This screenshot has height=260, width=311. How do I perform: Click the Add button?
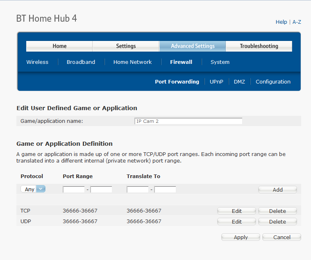point(277,190)
